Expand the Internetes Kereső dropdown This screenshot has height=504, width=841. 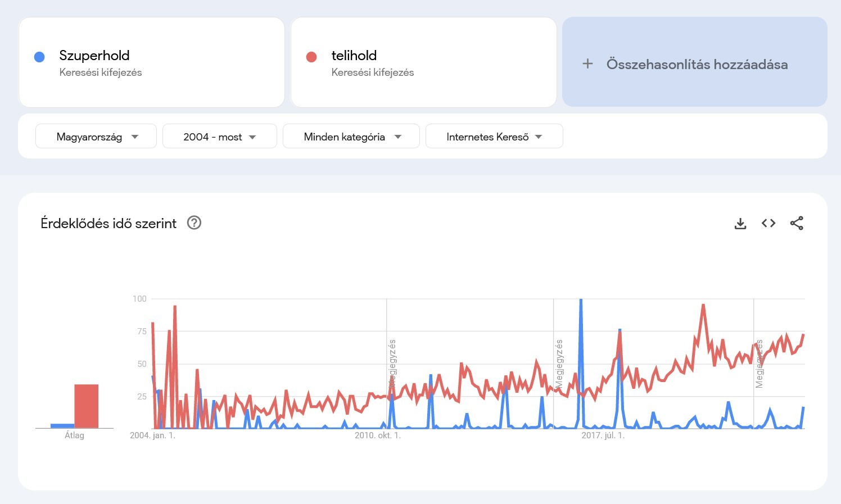pyautogui.click(x=494, y=137)
